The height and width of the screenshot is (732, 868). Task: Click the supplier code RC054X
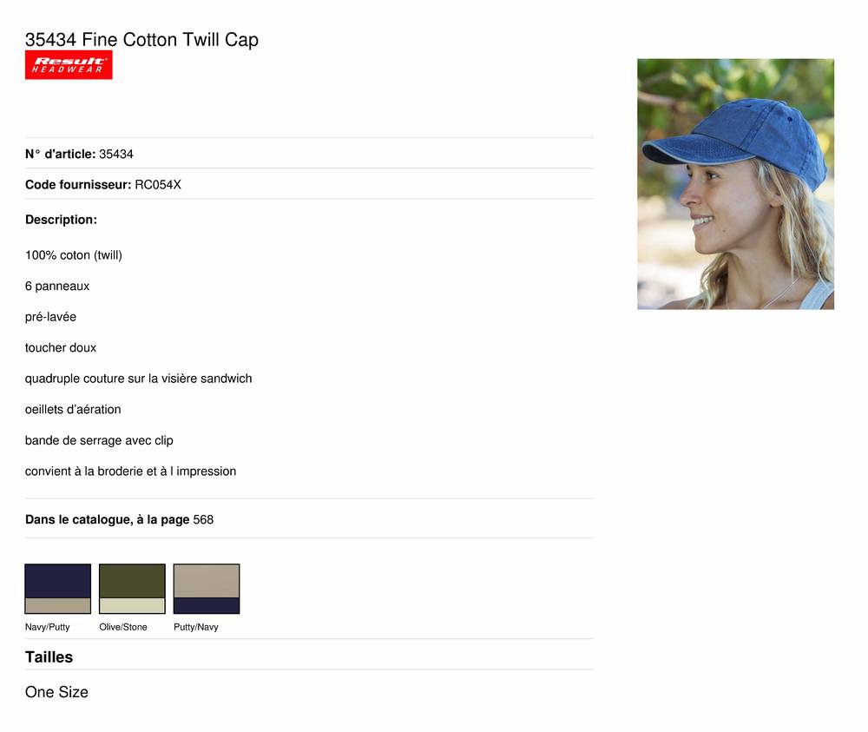[x=158, y=184]
